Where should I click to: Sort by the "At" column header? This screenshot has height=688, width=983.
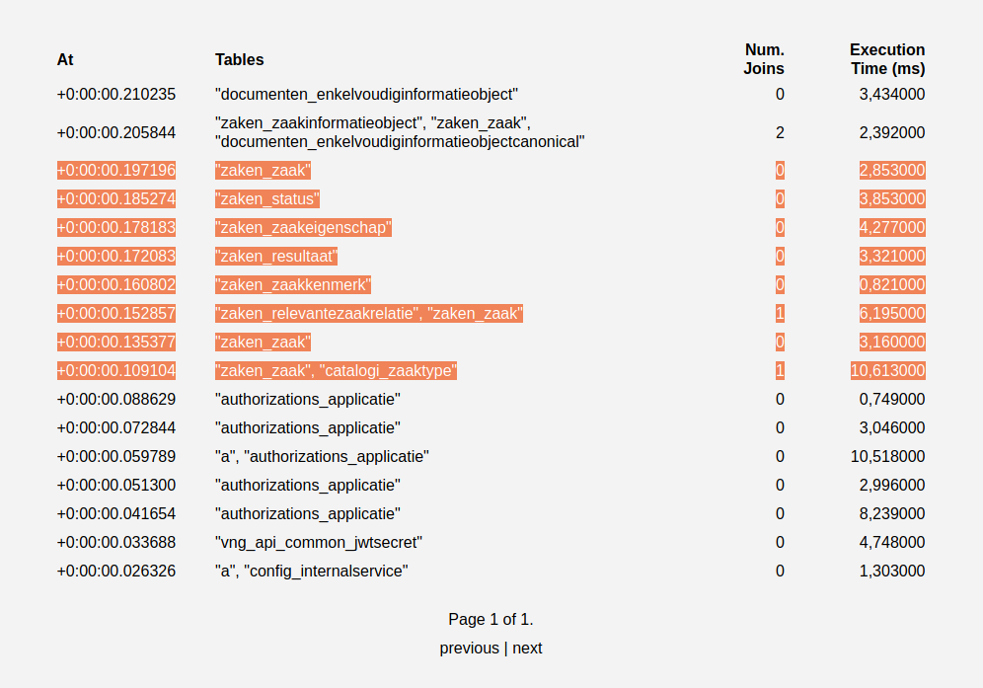tap(64, 59)
